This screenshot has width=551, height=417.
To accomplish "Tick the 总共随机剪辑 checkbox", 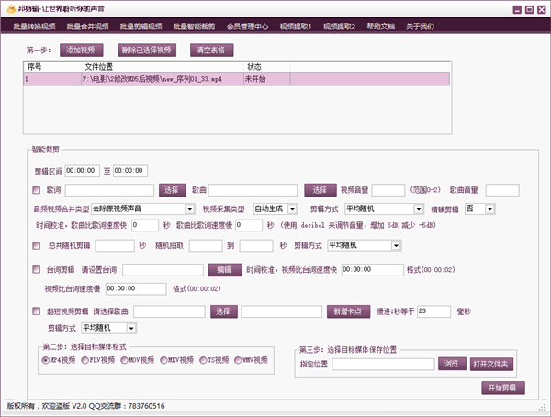I will [x=36, y=246].
